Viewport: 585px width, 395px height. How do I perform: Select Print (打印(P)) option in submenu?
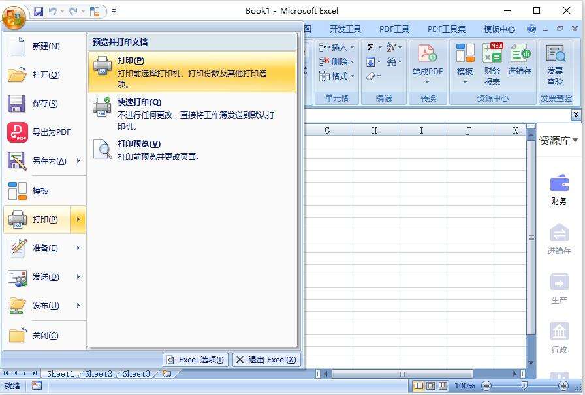point(192,72)
